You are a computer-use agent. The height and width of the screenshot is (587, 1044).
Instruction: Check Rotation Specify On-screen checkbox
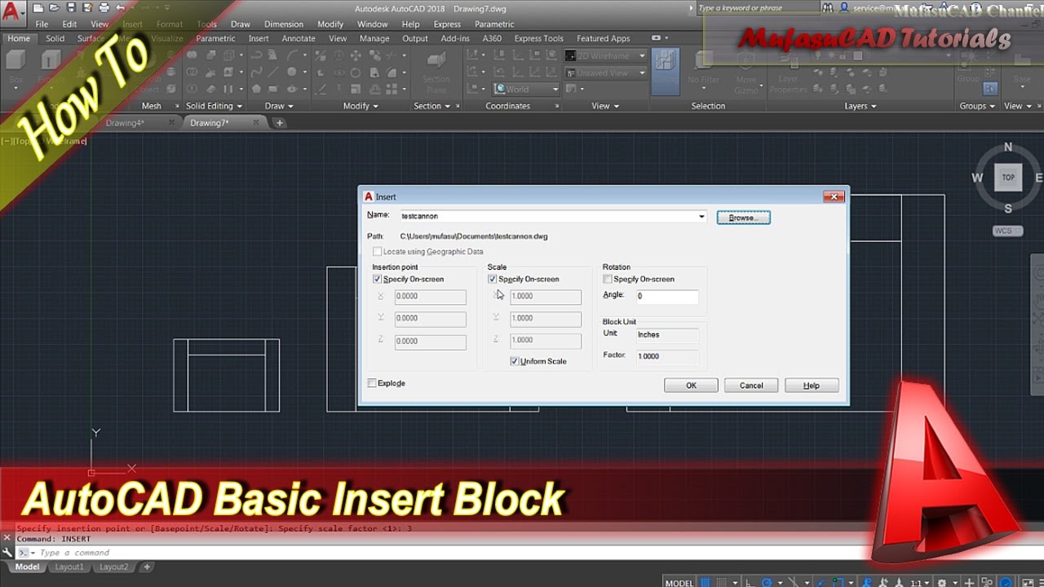point(608,279)
